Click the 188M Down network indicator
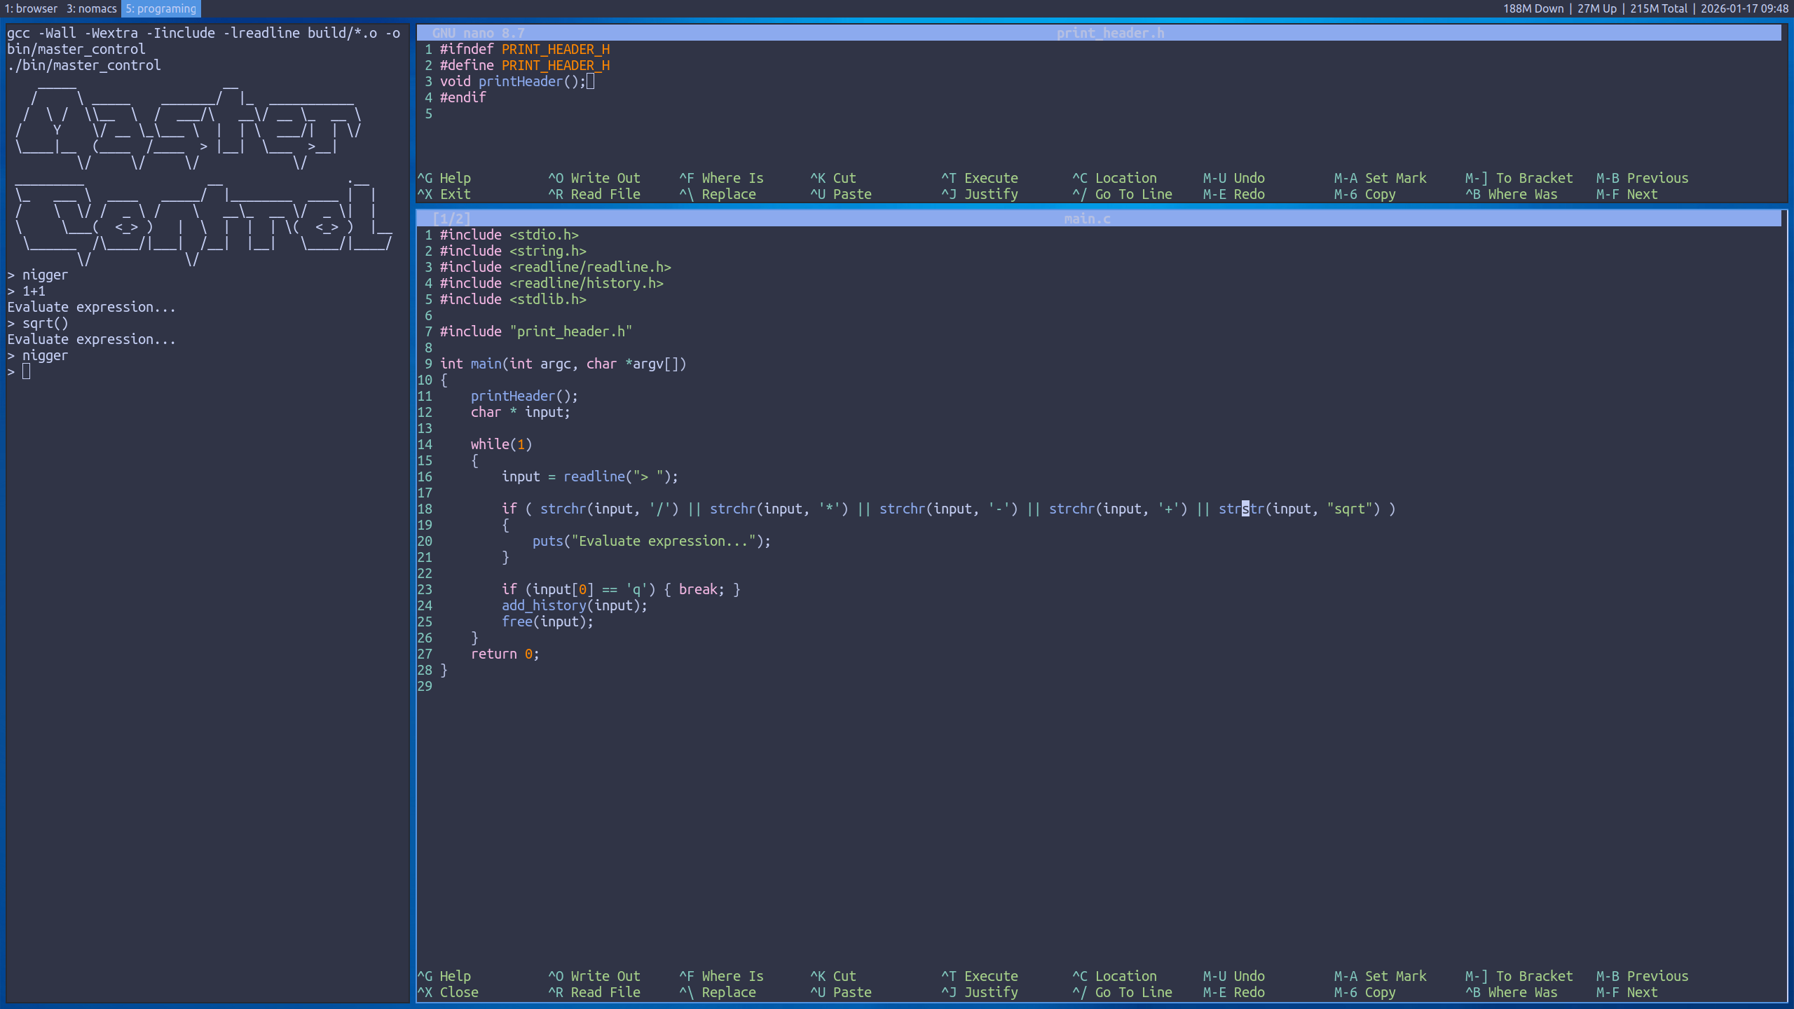This screenshot has height=1009, width=1794. [1533, 8]
